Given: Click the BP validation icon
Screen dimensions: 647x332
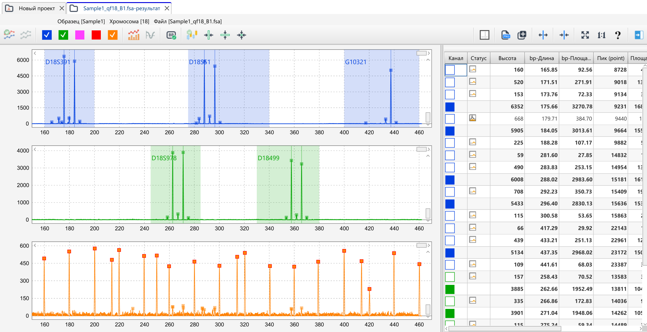Looking at the screenshot, I should (x=171, y=35).
